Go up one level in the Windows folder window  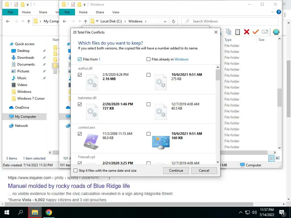[x=85, y=21]
